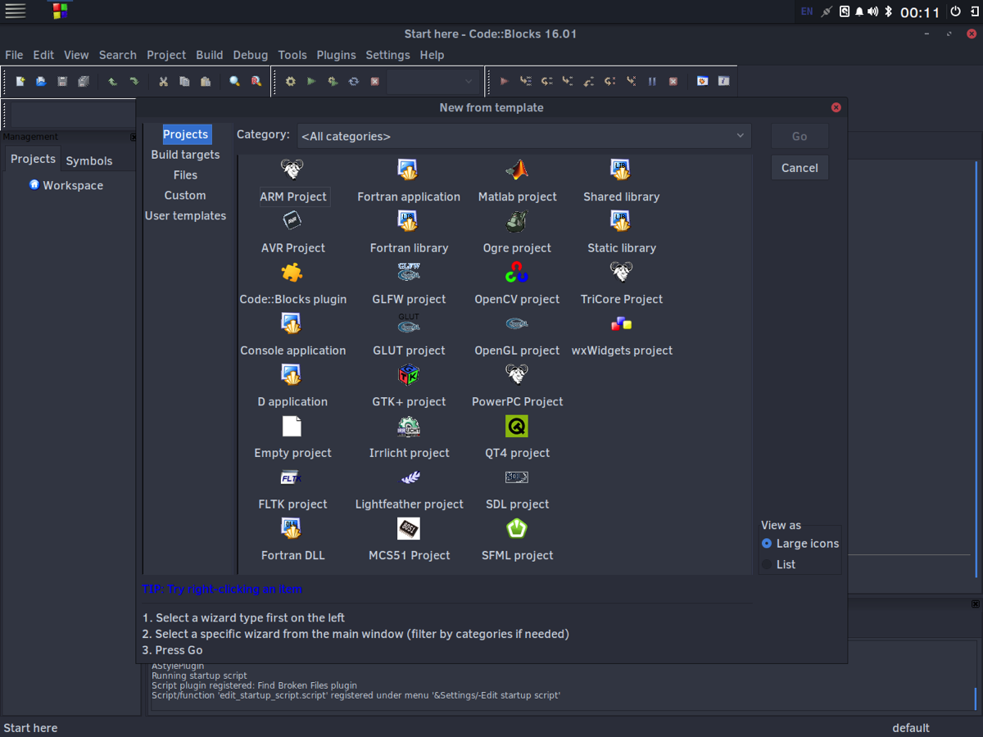Click the Abort build red icon
Image resolution: width=983 pixels, height=737 pixels.
[375, 82]
